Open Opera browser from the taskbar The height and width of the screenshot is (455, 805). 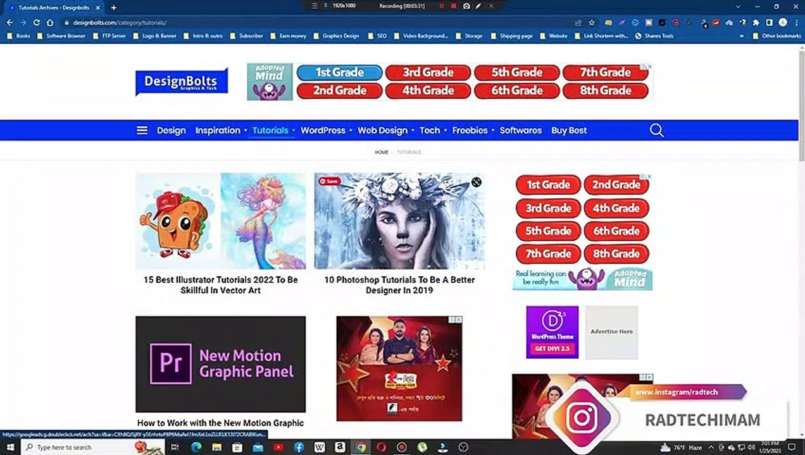pyautogui.click(x=381, y=447)
